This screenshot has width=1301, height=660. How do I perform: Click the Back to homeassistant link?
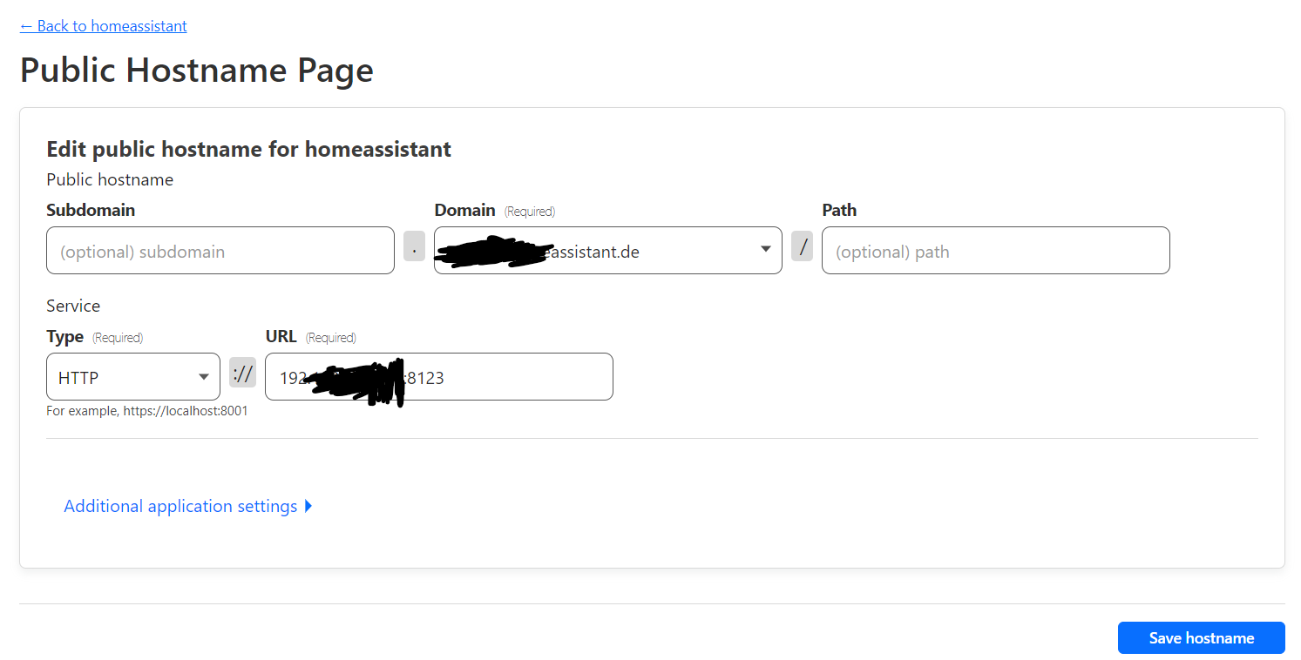tap(103, 26)
